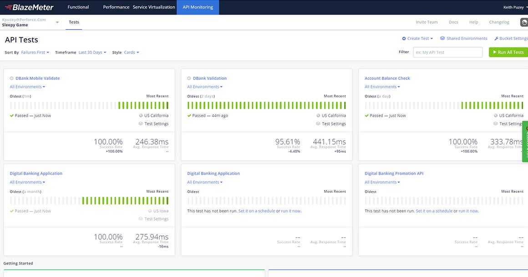Open the Digital Banking Promotion API test

click(x=394, y=173)
